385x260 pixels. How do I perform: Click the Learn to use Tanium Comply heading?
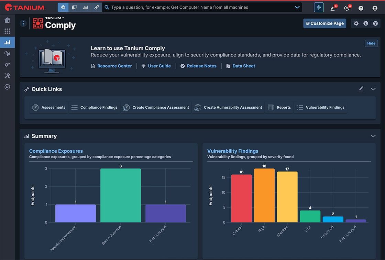click(128, 48)
